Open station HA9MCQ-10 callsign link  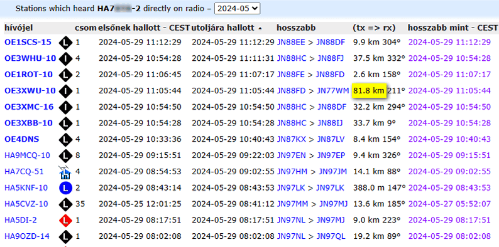coord(28,155)
